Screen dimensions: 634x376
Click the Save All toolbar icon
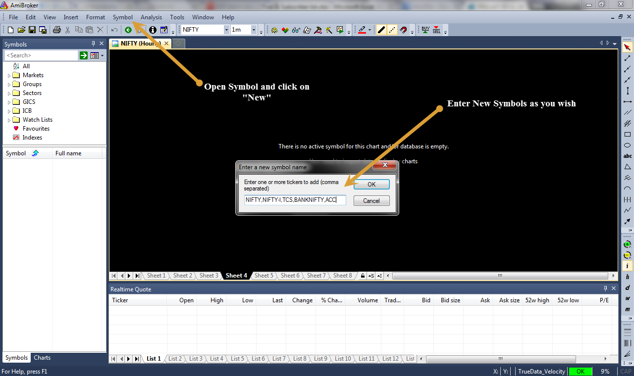pyautogui.click(x=43, y=30)
